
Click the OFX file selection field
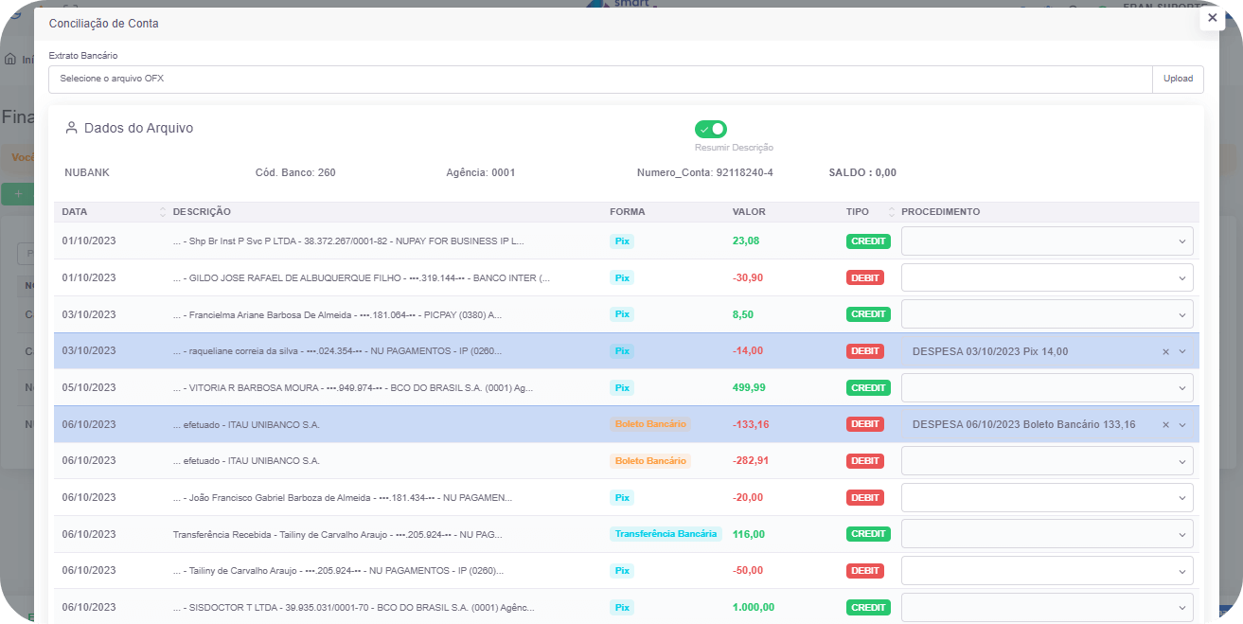click(599, 79)
